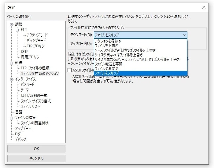This screenshot has width=214, height=168.
Task: Collapse the インターフェイス tree node
Action: pos(12,79)
